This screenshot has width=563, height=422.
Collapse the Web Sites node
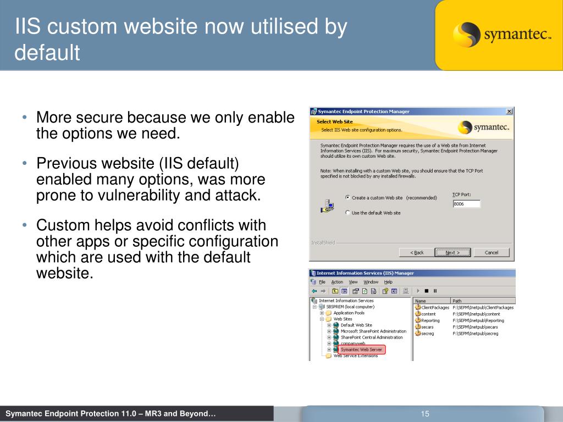tap(322, 319)
